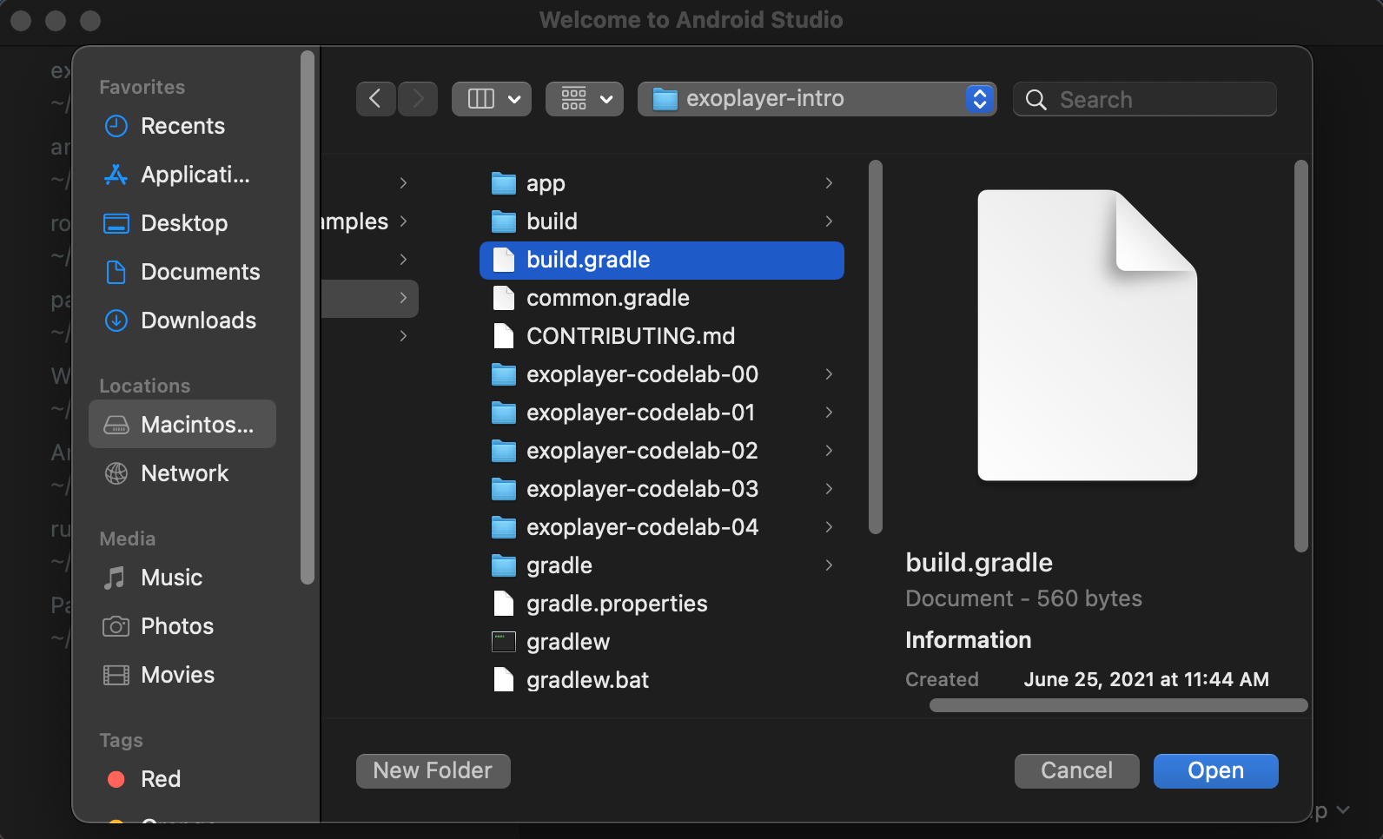This screenshot has height=839, width=1383.
Task: Select Recents in the Favorites sidebar
Action: click(x=182, y=126)
